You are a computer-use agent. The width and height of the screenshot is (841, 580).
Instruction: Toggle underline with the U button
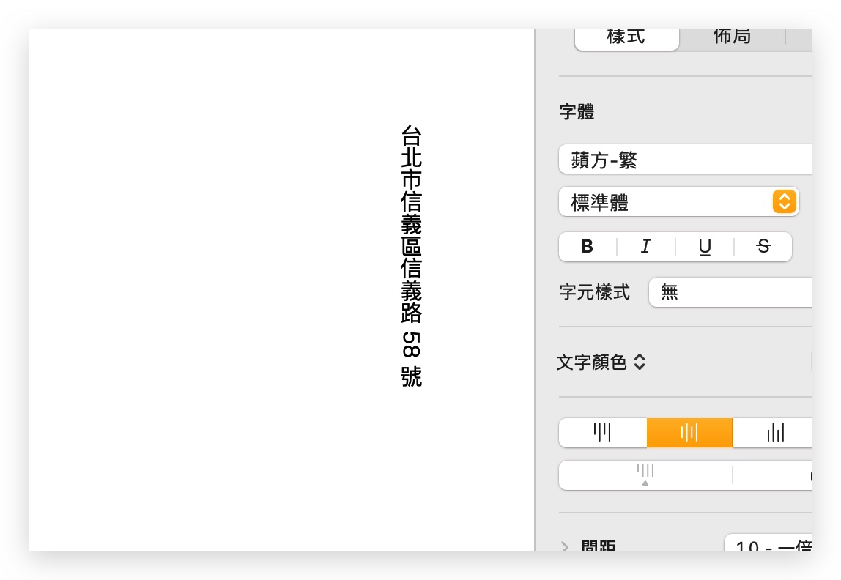[x=705, y=247]
